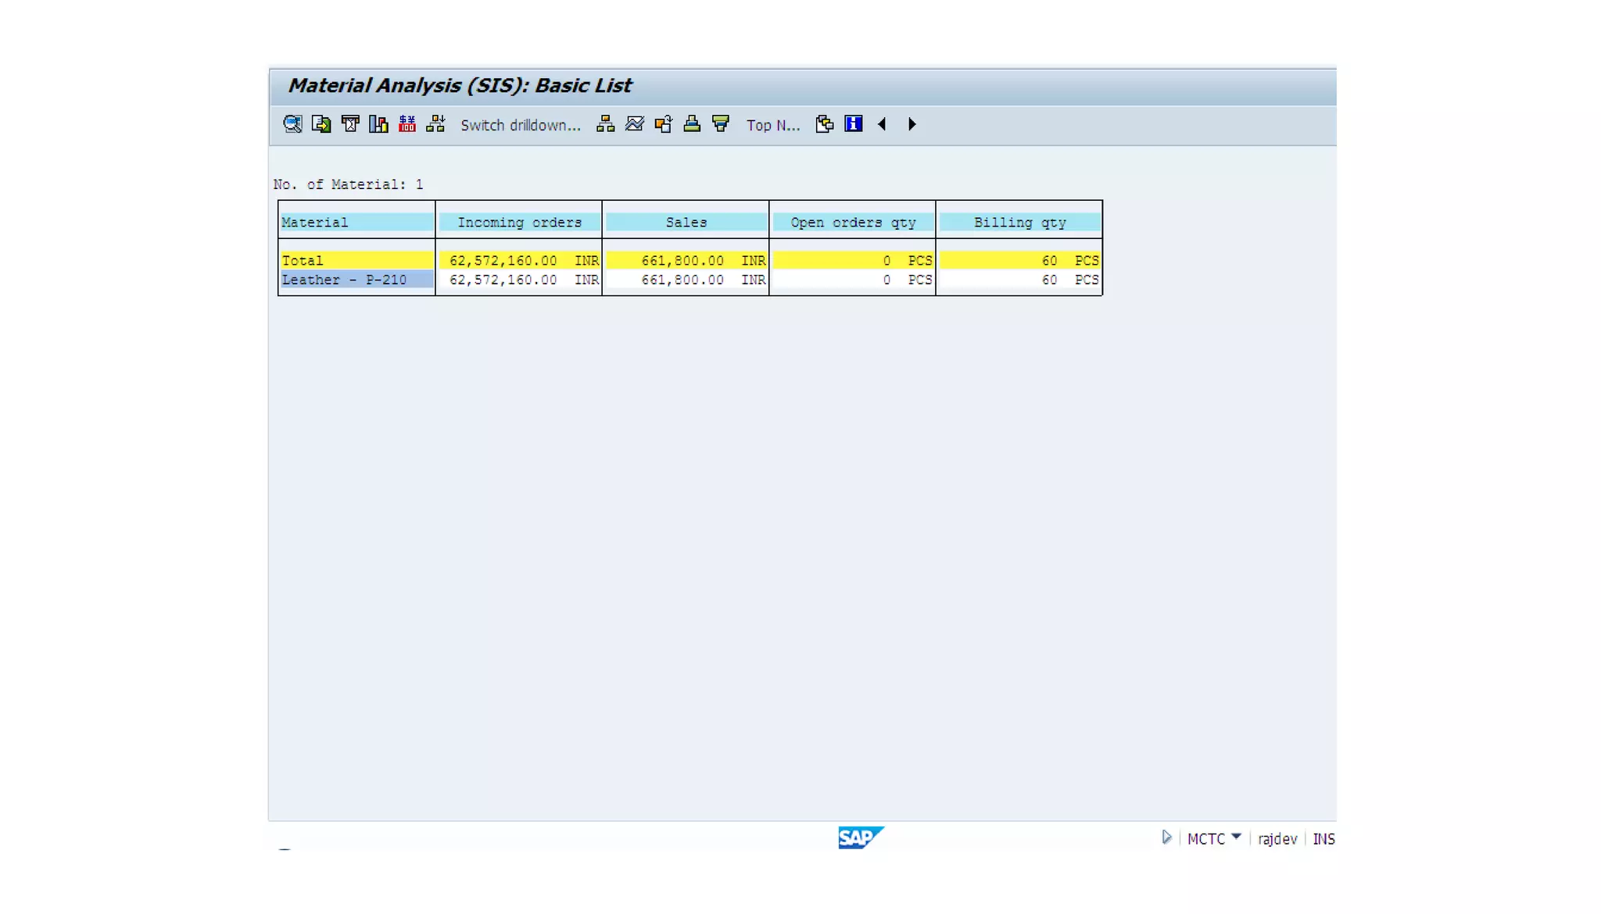Click the export list icon

(x=321, y=124)
